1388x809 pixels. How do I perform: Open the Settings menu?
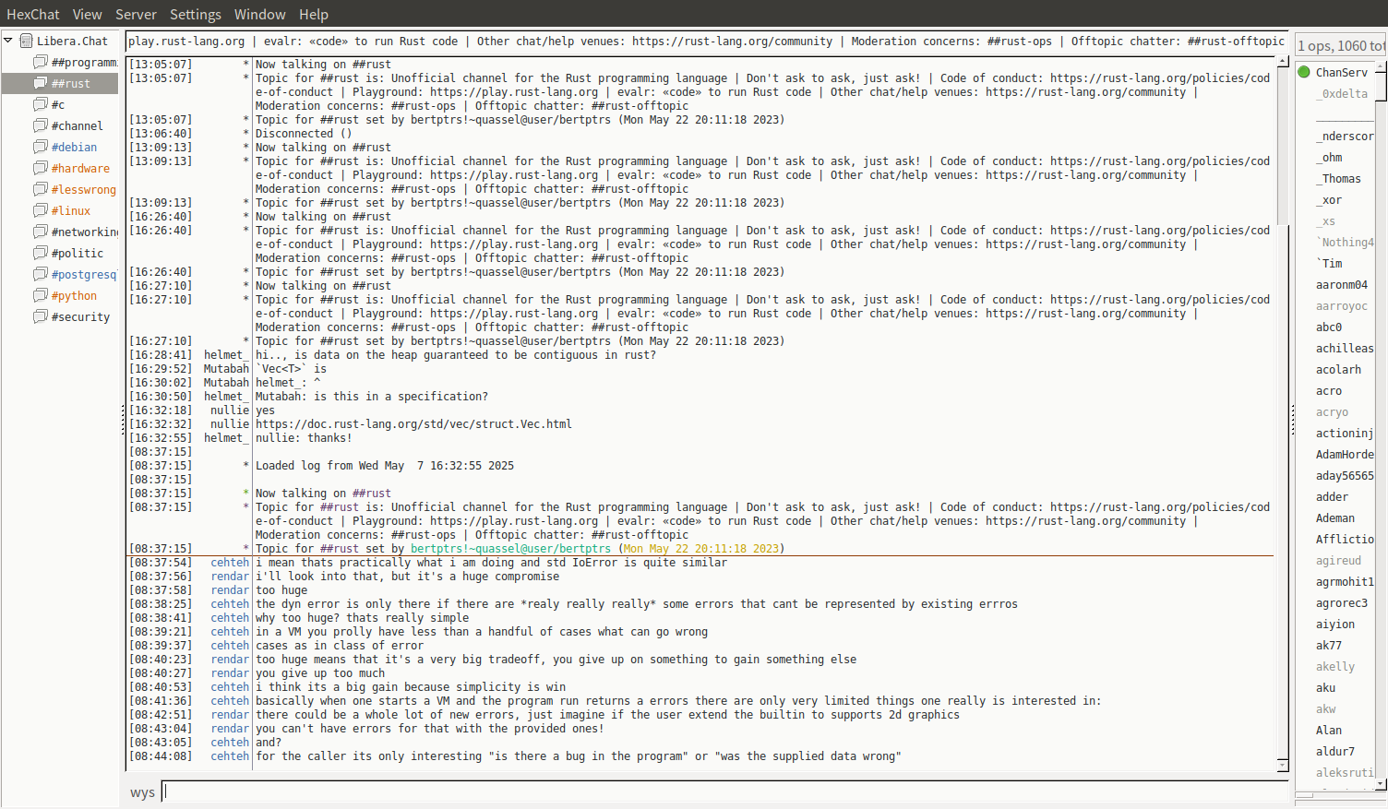point(196,15)
